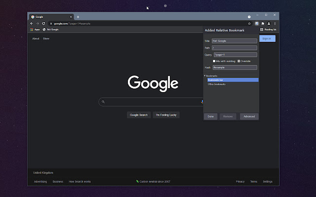Switch to the Google tab

[x=51, y=17]
